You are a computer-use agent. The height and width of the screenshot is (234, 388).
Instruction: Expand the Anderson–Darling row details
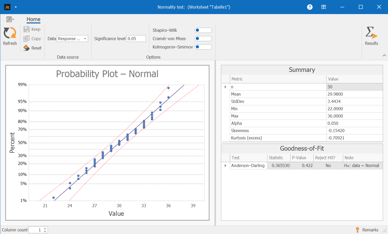coord(225,165)
